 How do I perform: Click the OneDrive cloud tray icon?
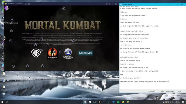(x=164, y=102)
